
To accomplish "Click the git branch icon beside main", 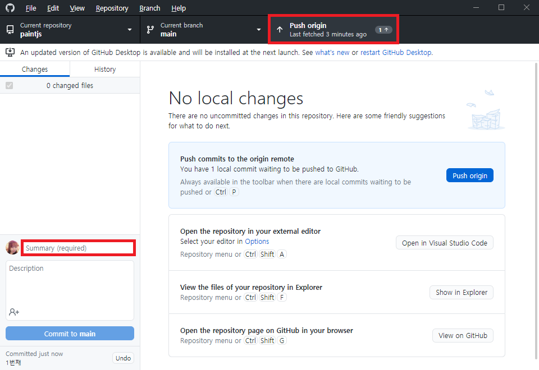I will pos(150,30).
